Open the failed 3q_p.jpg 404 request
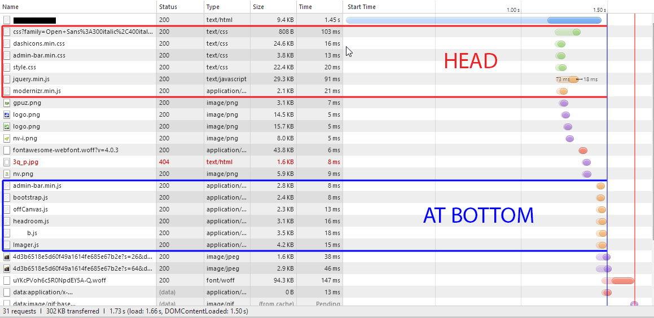This screenshot has height=318, width=654. pos(26,162)
